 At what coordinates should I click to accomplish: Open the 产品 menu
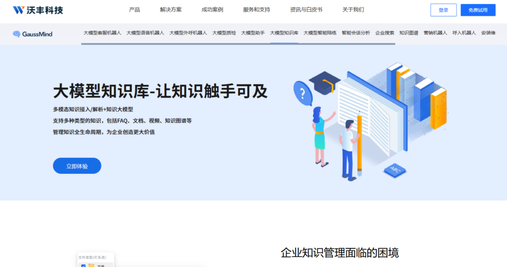click(135, 10)
